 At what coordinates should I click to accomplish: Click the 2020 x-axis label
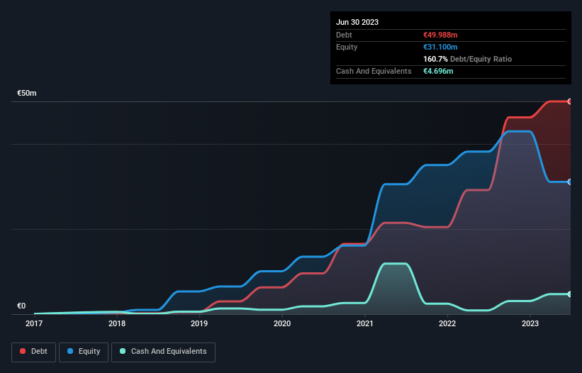(x=282, y=323)
